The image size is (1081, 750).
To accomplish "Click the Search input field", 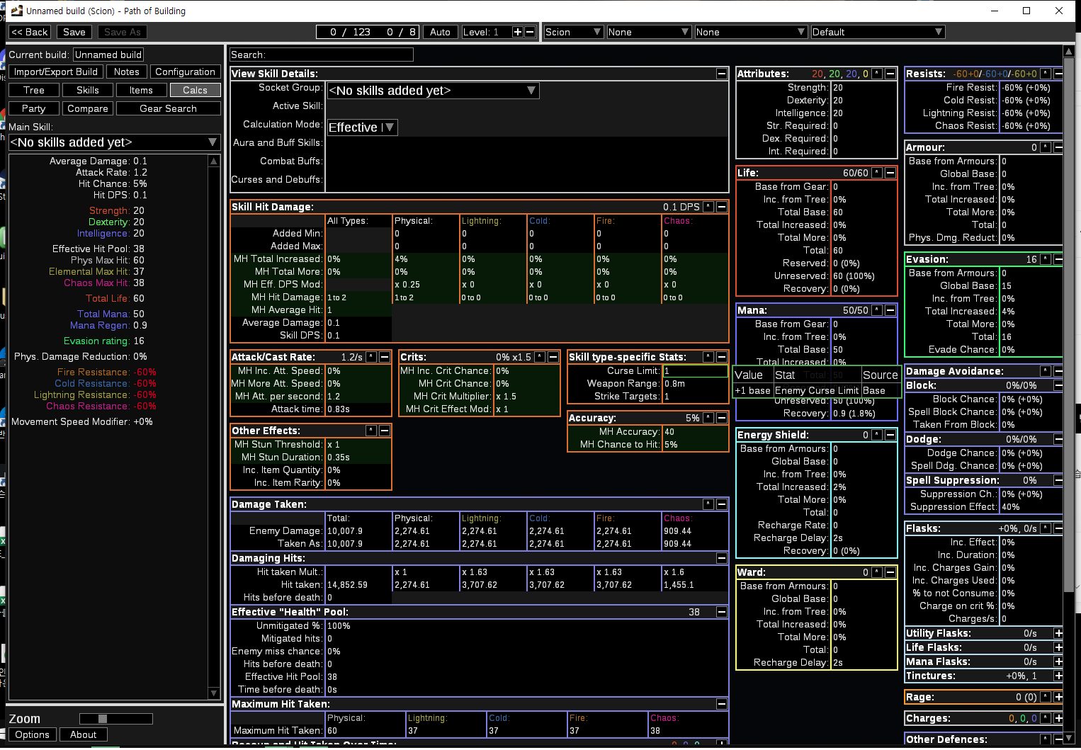I will [322, 55].
